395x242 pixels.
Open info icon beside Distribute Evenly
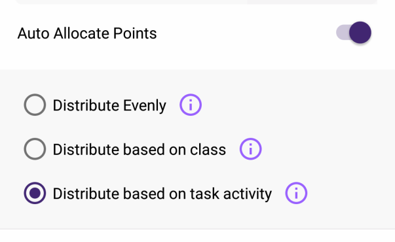tap(191, 105)
